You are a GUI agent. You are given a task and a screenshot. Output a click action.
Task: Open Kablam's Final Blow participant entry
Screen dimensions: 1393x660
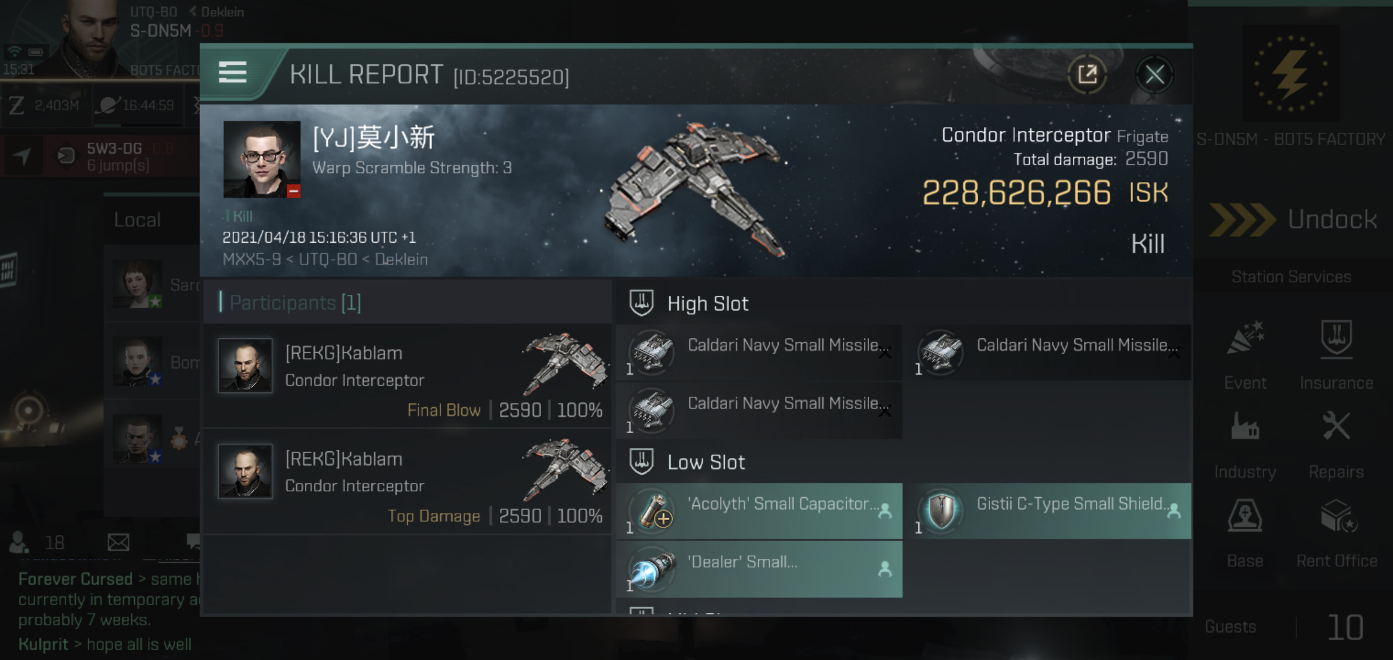click(407, 375)
